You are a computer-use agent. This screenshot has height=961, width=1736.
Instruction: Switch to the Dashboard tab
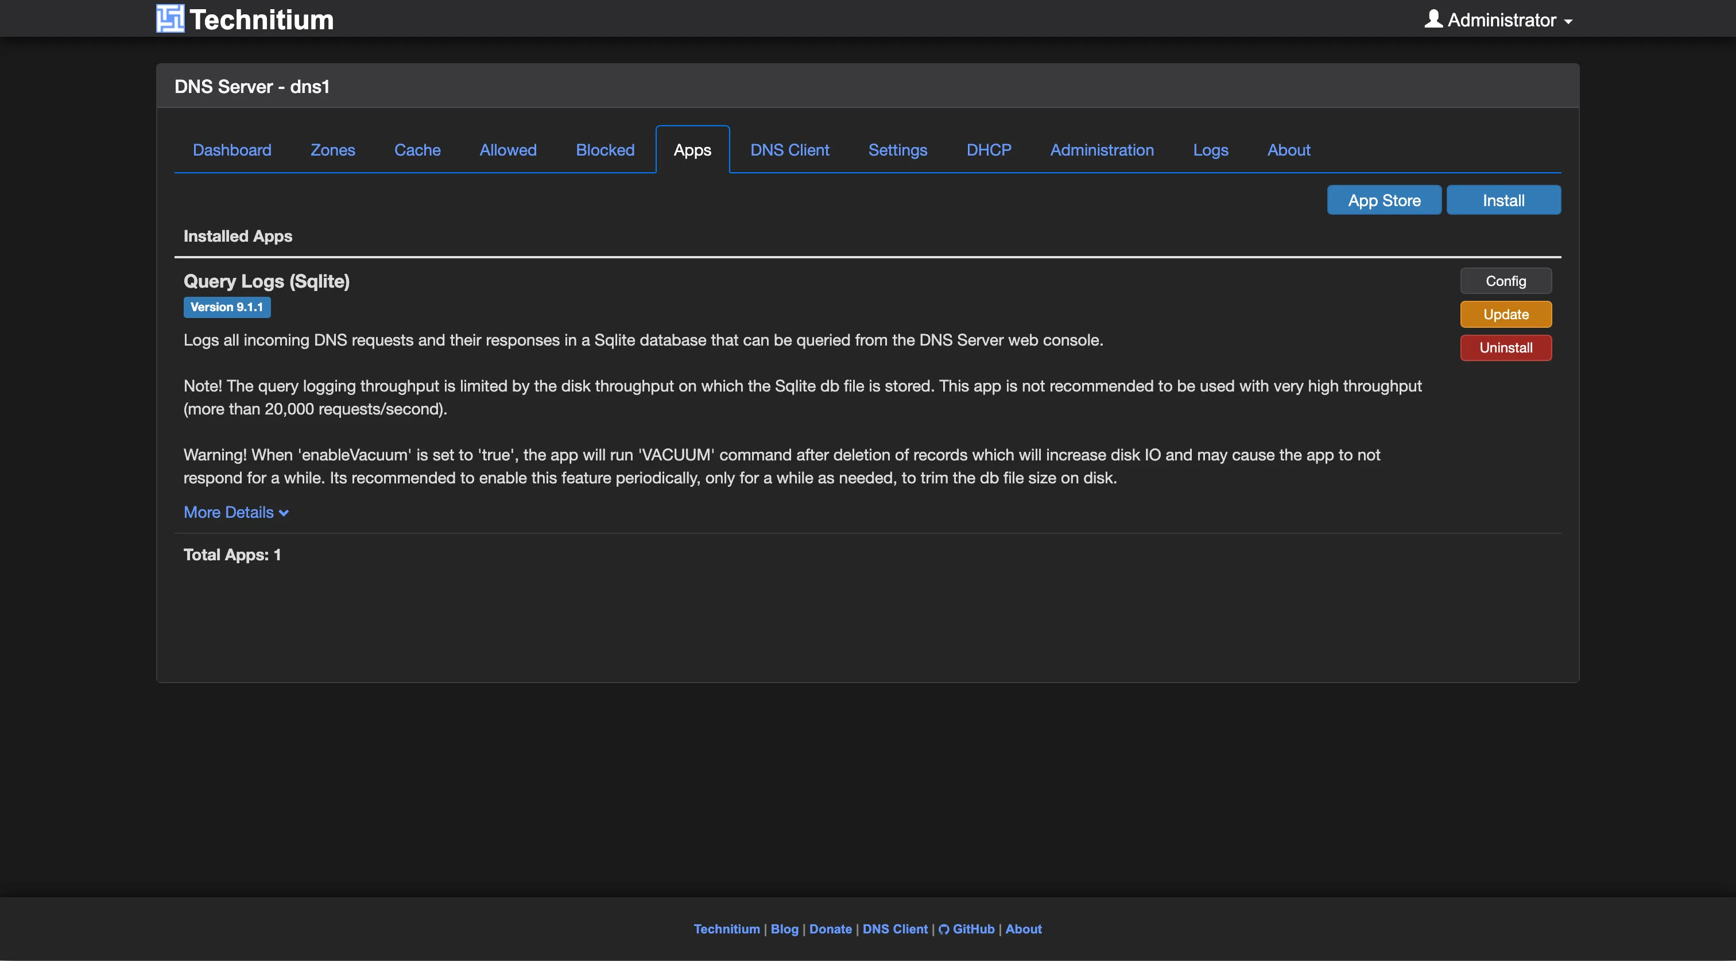(232, 150)
